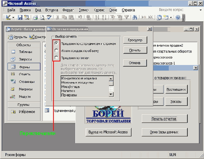The height and width of the screenshot is (159, 204).
Task: Select 'Продажи по типам' radio button
Action: (56, 57)
